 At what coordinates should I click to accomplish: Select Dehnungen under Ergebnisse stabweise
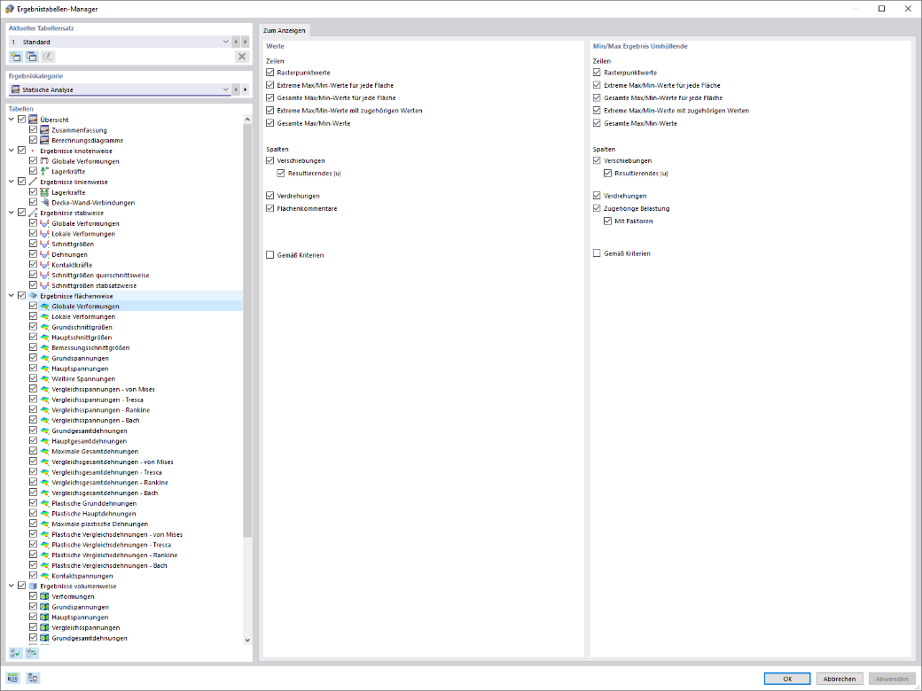coord(69,254)
